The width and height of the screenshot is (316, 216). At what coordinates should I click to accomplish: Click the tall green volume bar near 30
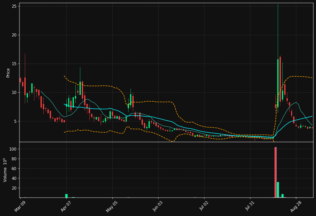point(278,190)
